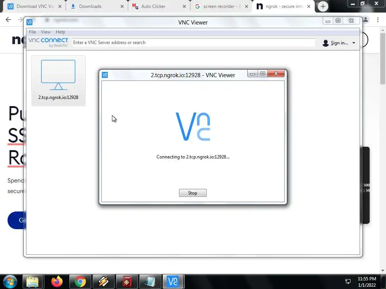Open the Help menu in VNC Viewer
386x289 pixels.
[60, 32]
